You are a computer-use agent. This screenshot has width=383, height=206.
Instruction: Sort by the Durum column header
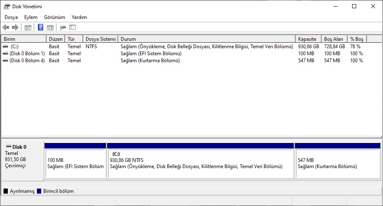207,39
